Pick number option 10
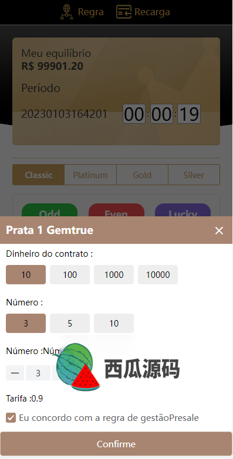The width and height of the screenshot is (233, 459). tap(114, 323)
